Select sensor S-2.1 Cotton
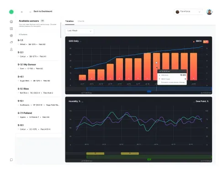This screenshot has width=223, height=172. 38,54
